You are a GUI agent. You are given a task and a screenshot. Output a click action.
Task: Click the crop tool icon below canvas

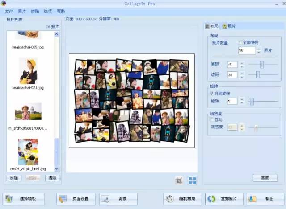(179, 180)
